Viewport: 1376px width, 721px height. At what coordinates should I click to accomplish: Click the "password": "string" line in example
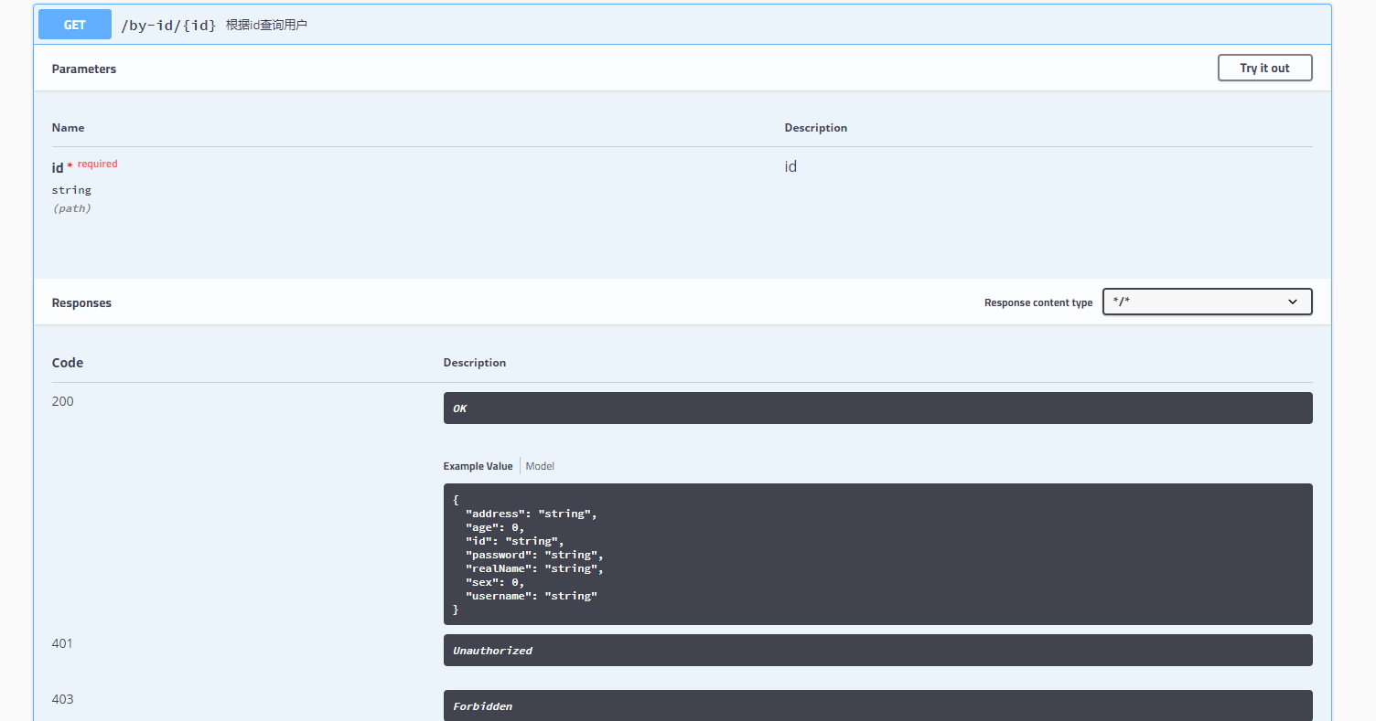pos(535,555)
